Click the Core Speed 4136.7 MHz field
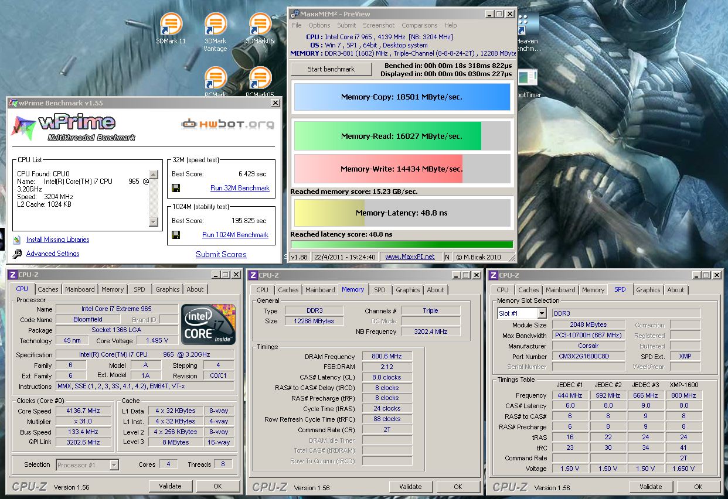Image resolution: width=728 pixels, height=499 pixels. [x=84, y=411]
